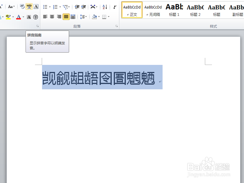Image resolution: width=244 pixels, height=183 pixels.
Task: Click the Character Shading icon
Action: (x=29, y=17)
